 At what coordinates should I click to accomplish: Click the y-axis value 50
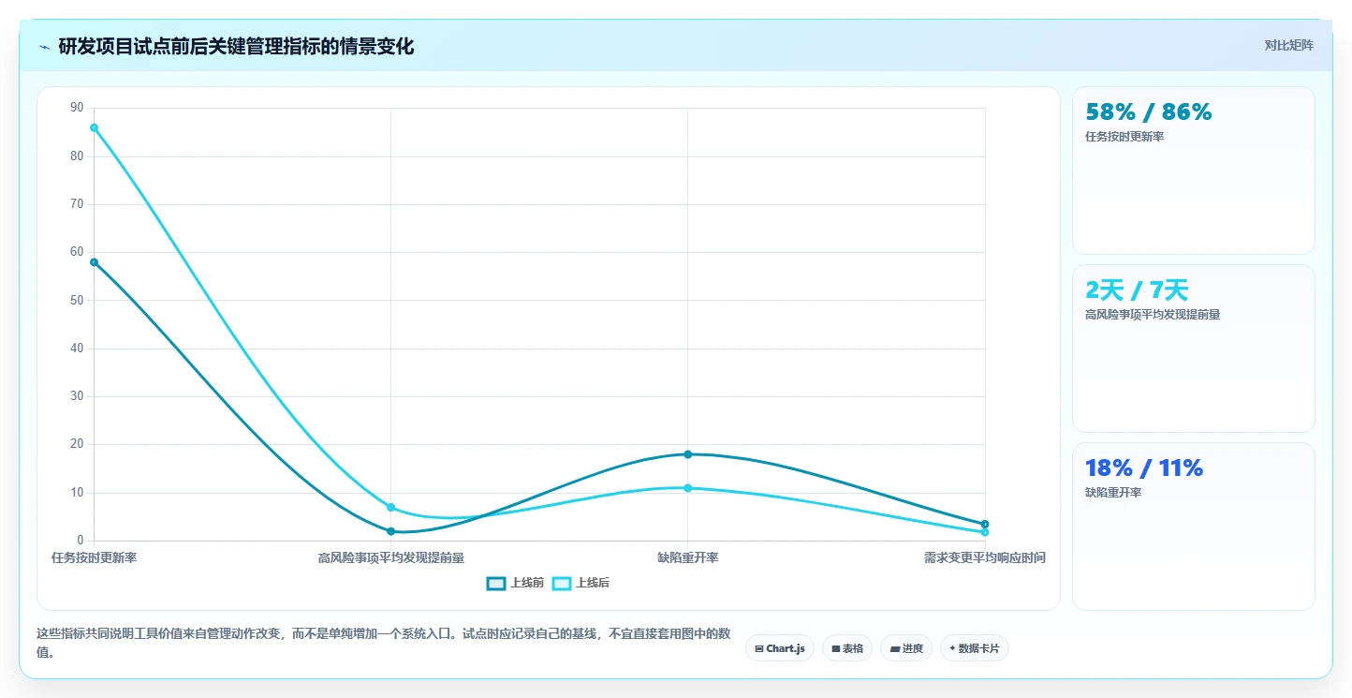77,300
